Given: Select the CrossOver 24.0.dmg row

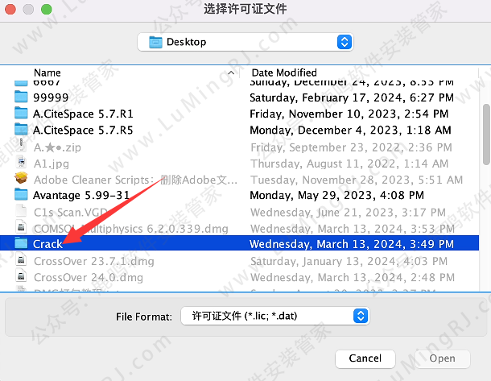Looking at the screenshot, I should pos(89,276).
